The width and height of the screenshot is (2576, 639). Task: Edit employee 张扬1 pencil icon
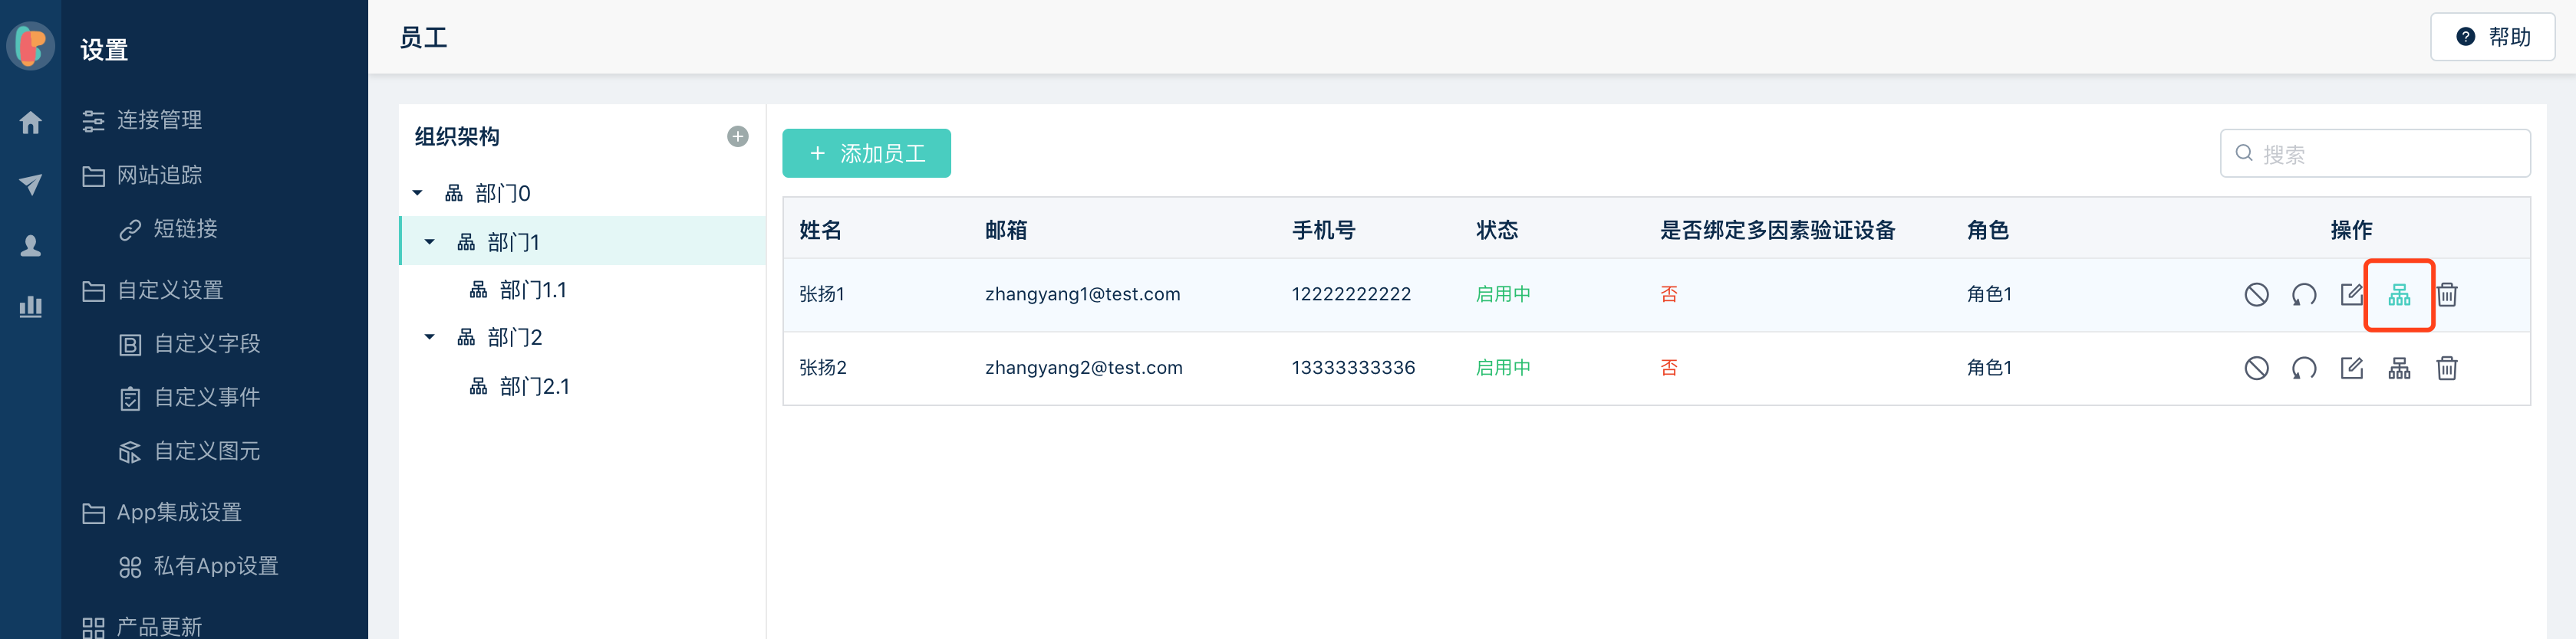2352,293
